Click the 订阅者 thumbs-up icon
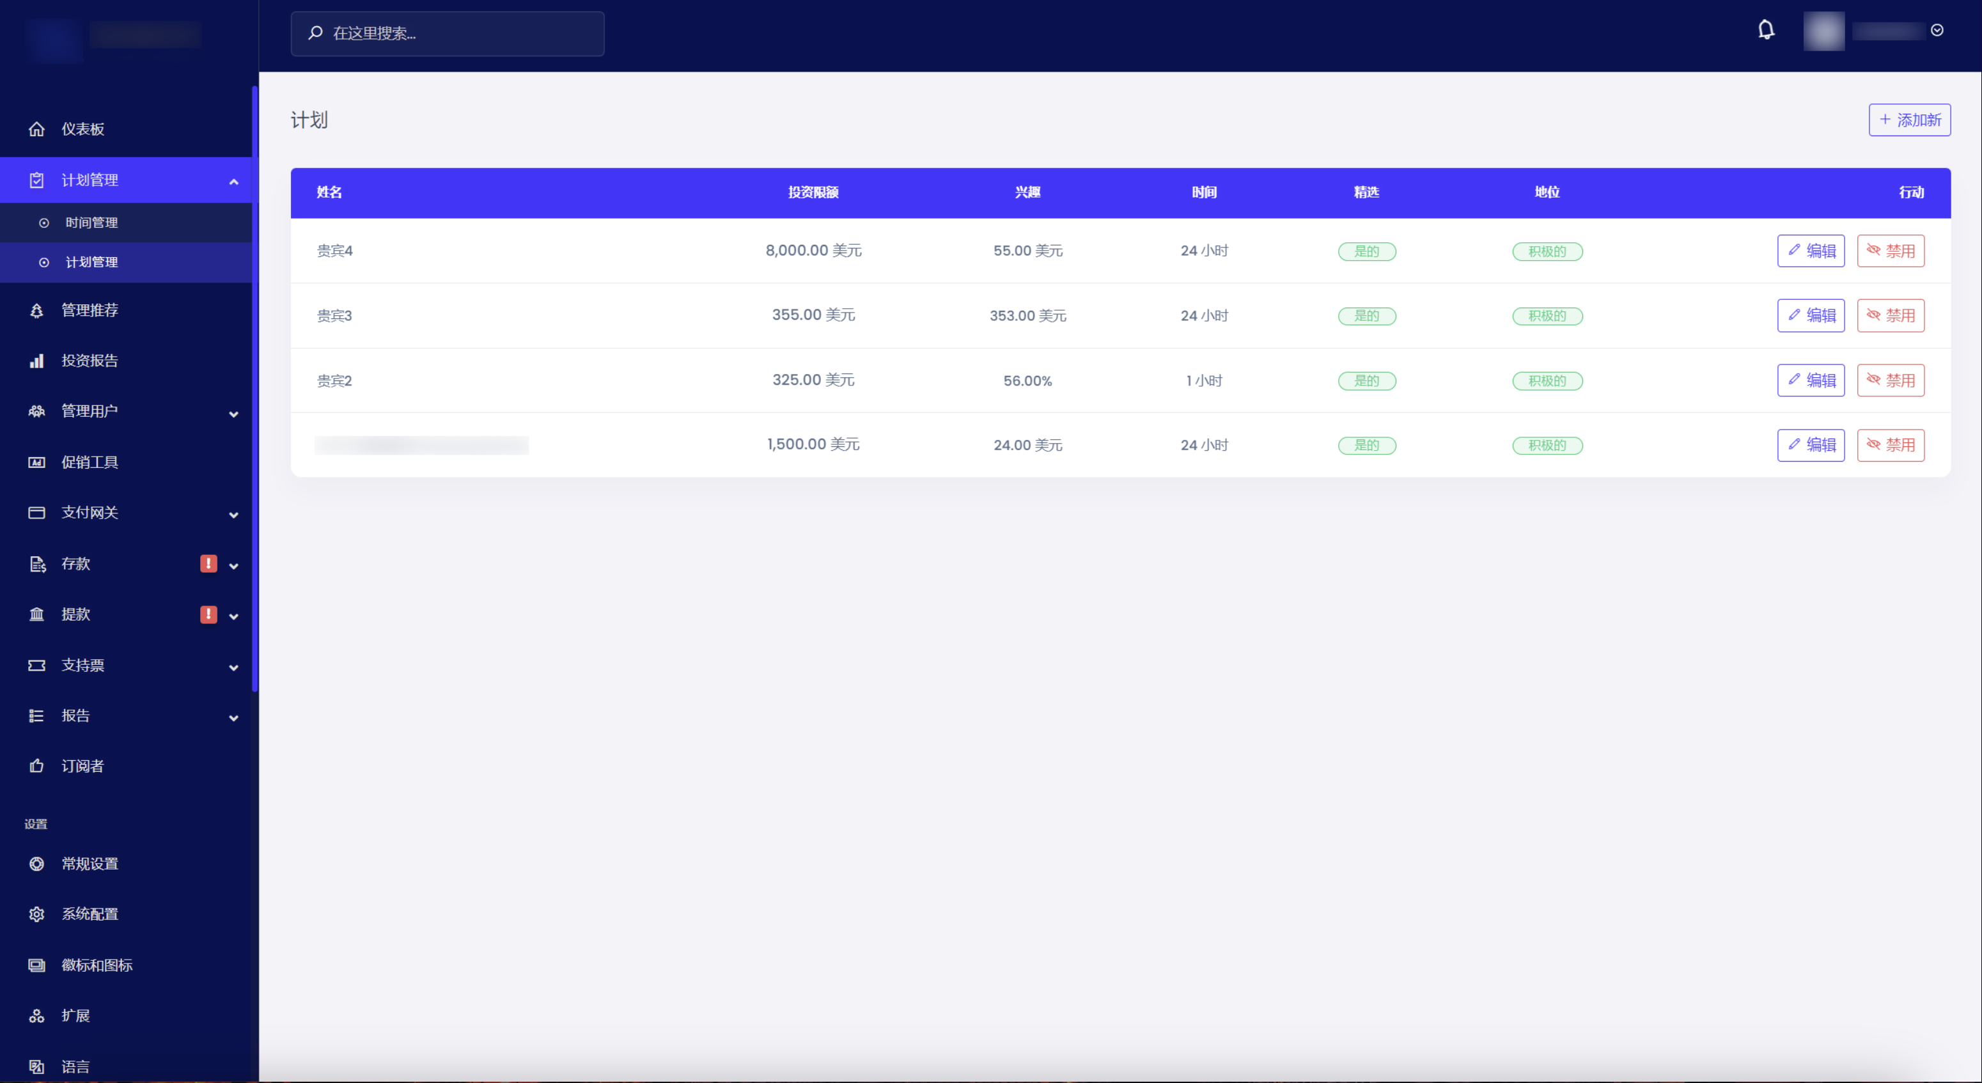This screenshot has height=1083, width=1982. click(x=36, y=766)
